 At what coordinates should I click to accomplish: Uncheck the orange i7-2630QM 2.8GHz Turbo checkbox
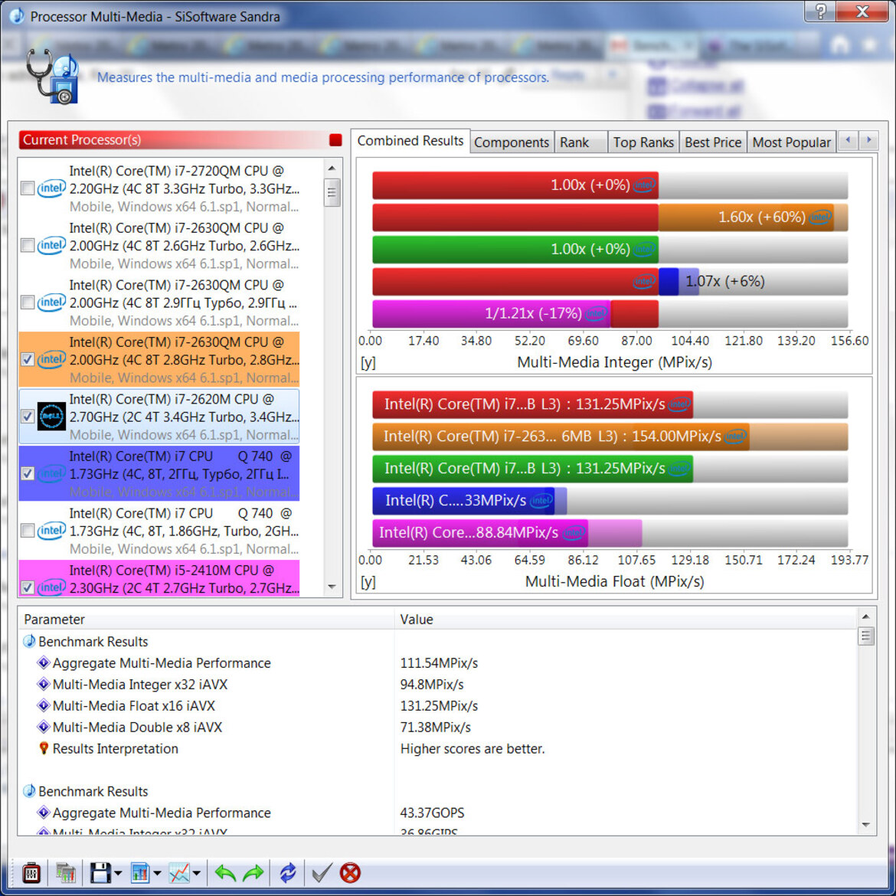pos(28,359)
